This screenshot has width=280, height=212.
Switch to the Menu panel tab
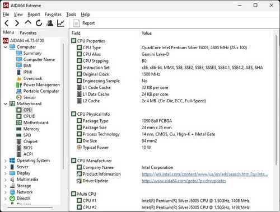coord(8,32)
